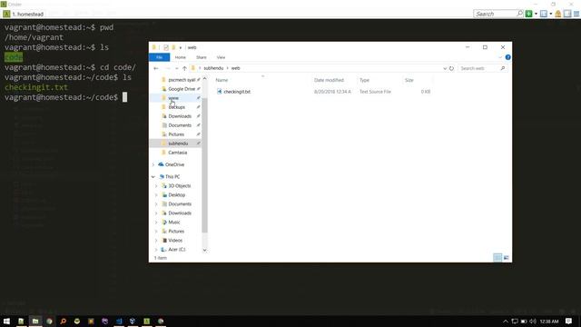581x327 pixels.
Task: Select 'Acer (C:)' drive in navigation pane
Action: click(176, 250)
